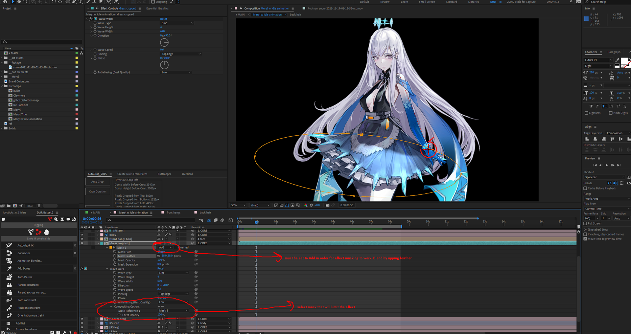Go to first frame in Preview panel
The width and height of the screenshot is (631, 334).
pos(595,165)
